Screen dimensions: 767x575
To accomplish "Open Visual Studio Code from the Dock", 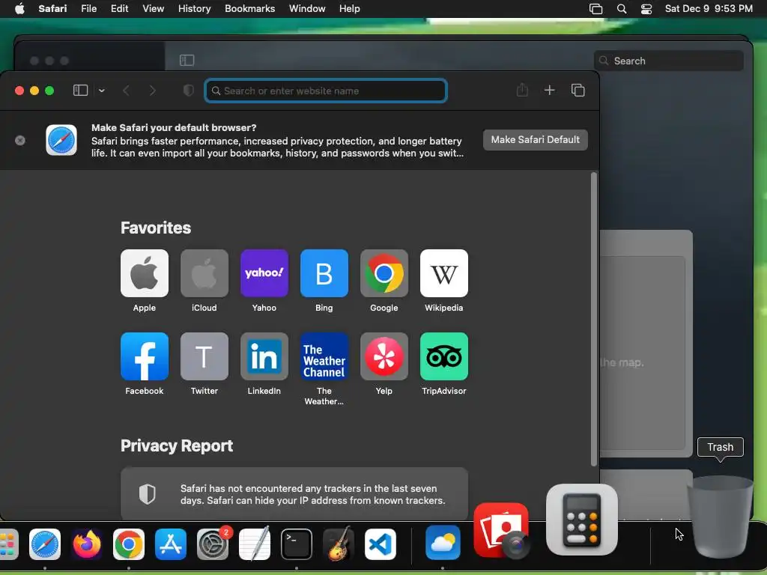I will click(381, 544).
